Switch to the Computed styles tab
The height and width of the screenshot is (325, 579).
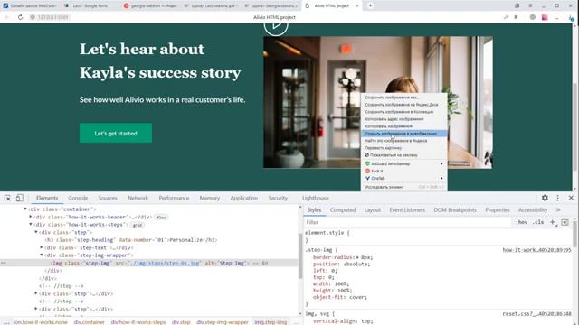[x=343, y=209]
